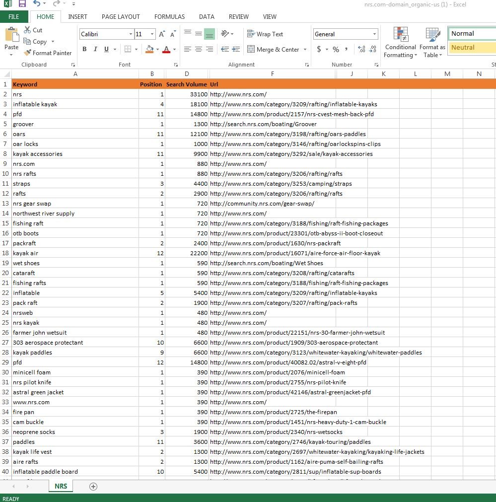The width and height of the screenshot is (496, 502).
Task: Switch to the REVIEW tab
Action: click(x=238, y=17)
